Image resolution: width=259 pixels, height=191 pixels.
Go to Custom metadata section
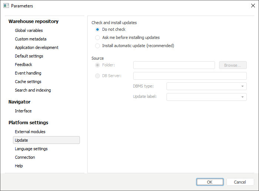click(31, 39)
